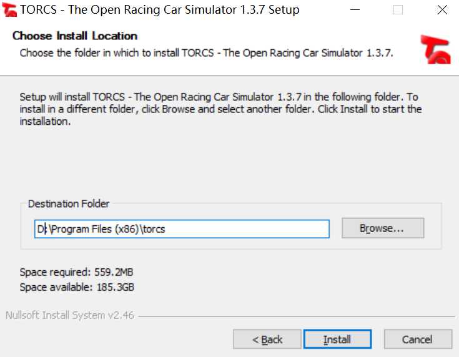Close the TORCS Setup window
The height and width of the screenshot is (357, 459).
[x=442, y=9]
